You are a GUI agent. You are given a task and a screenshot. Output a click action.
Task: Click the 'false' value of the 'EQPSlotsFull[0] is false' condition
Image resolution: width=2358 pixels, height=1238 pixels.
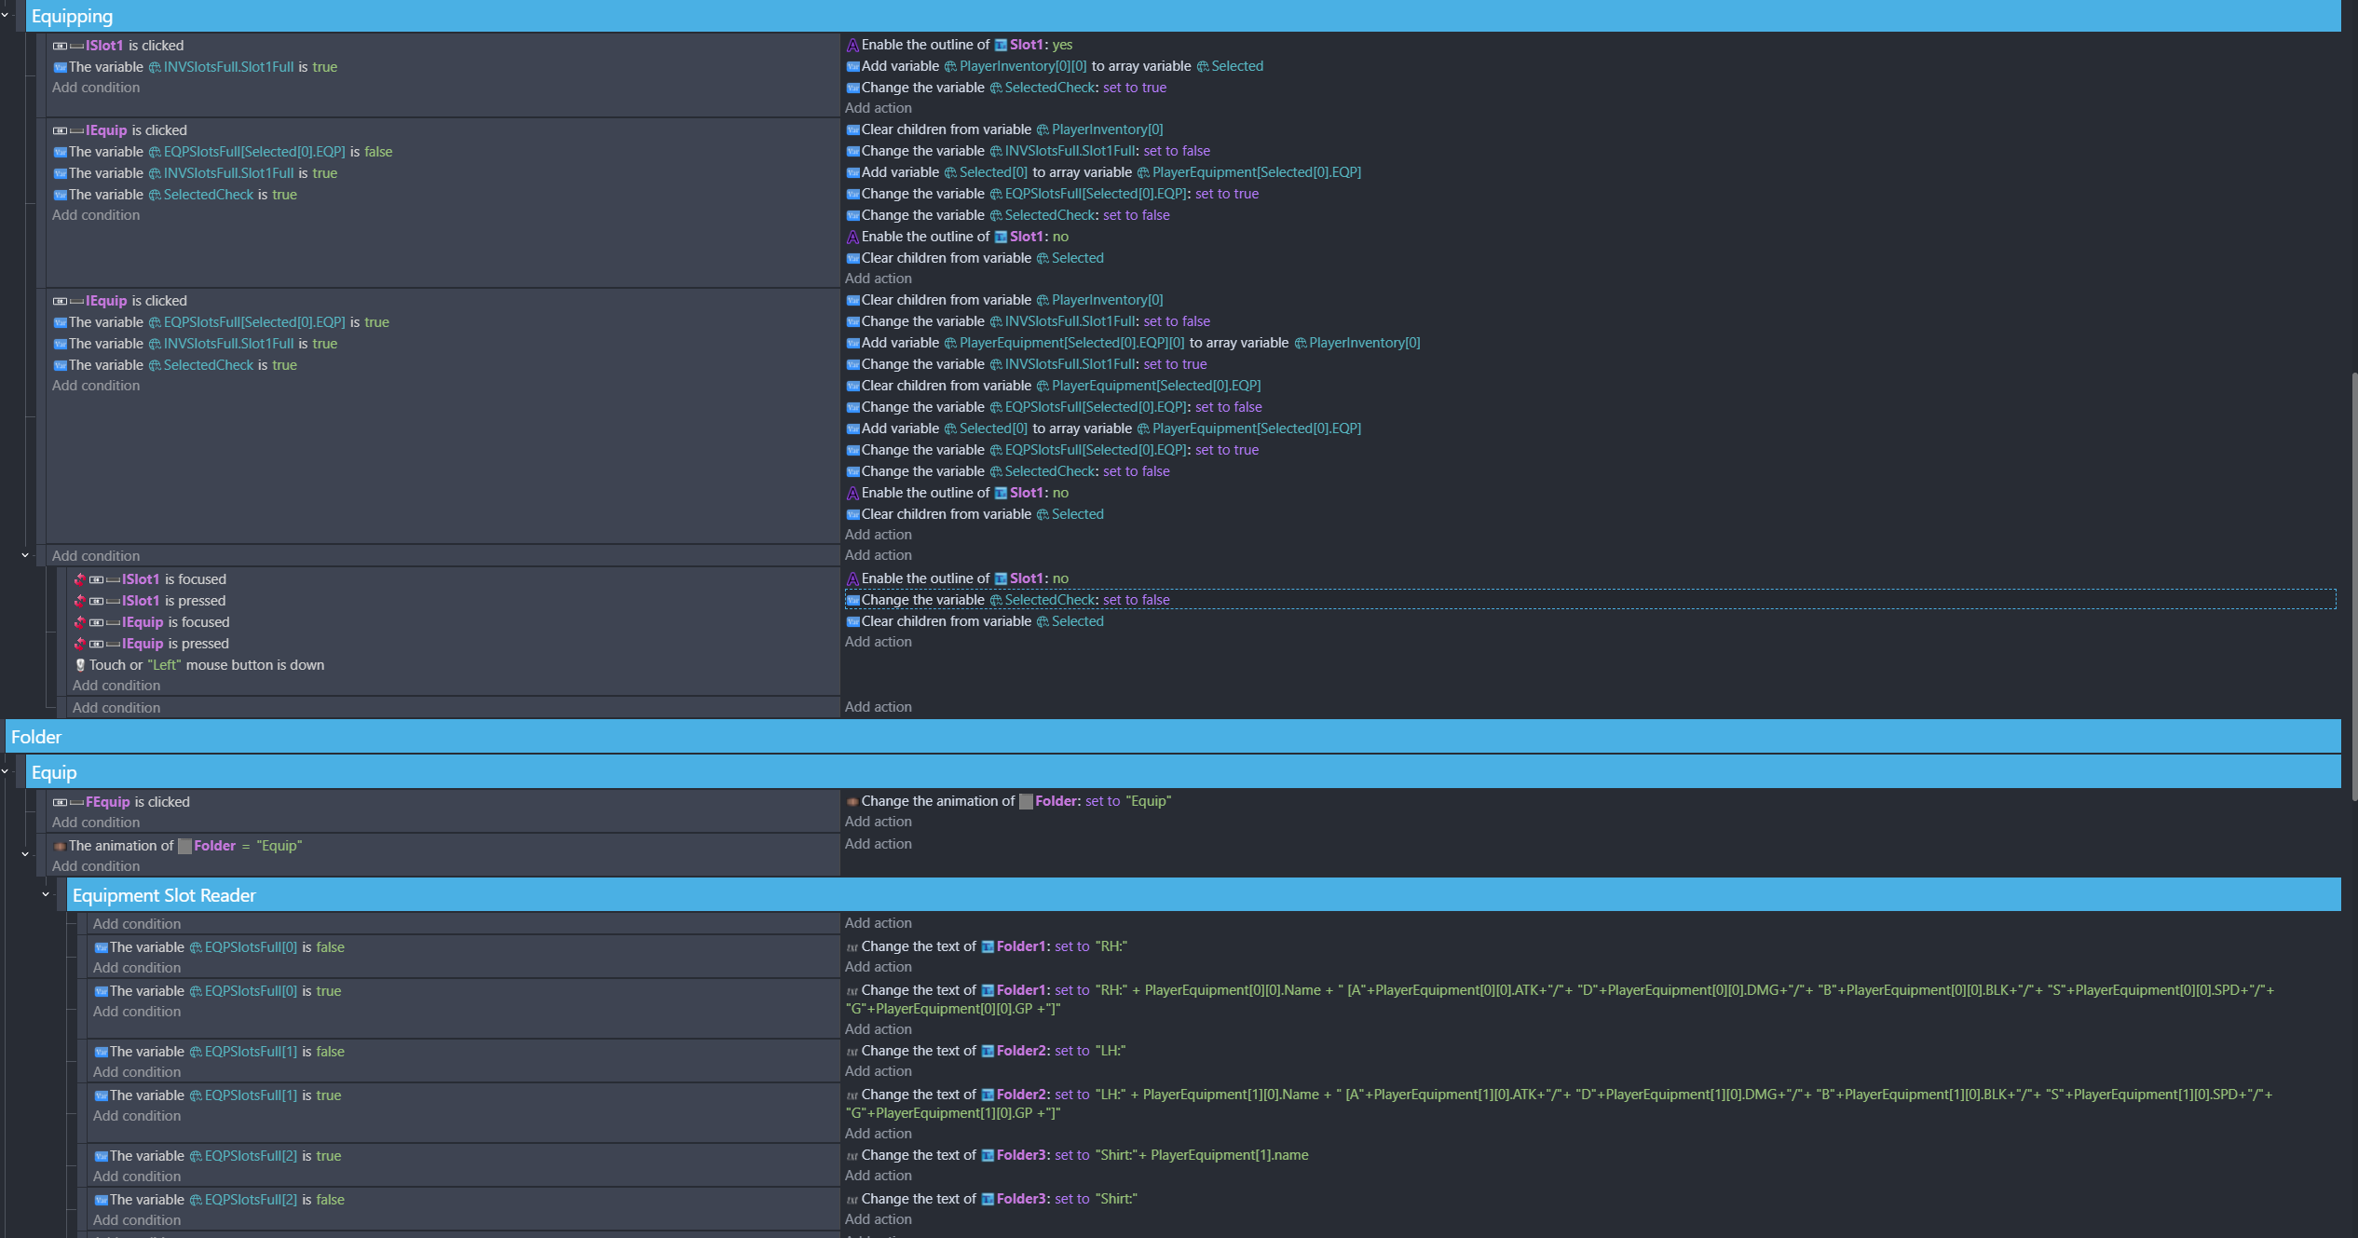[330, 947]
